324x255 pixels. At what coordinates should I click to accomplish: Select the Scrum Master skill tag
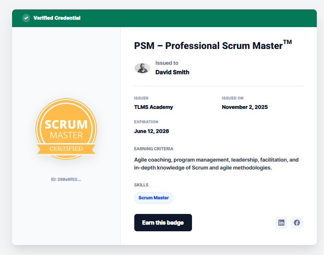click(154, 198)
